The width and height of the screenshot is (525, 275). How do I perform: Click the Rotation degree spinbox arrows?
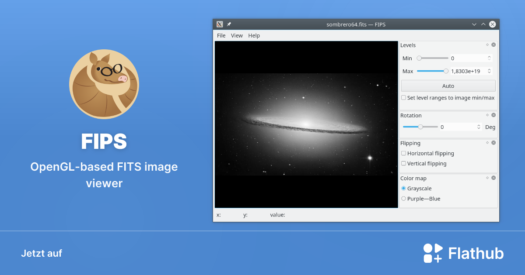coord(479,127)
